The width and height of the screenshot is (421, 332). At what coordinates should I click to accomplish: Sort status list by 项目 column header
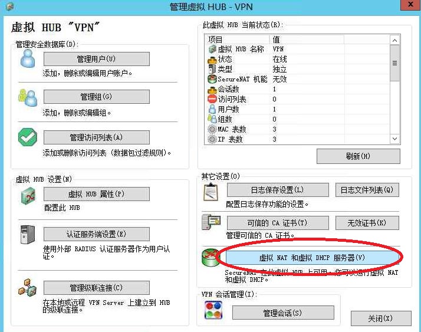pyautogui.click(x=237, y=40)
